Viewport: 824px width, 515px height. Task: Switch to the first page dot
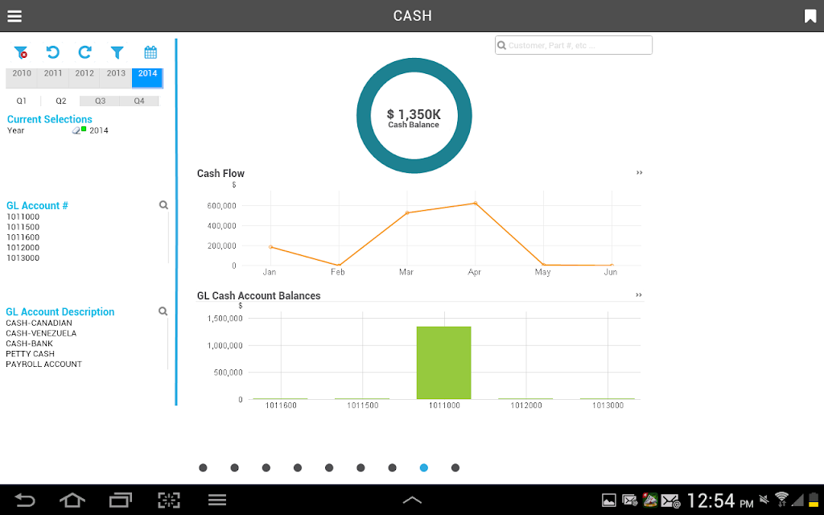click(203, 468)
